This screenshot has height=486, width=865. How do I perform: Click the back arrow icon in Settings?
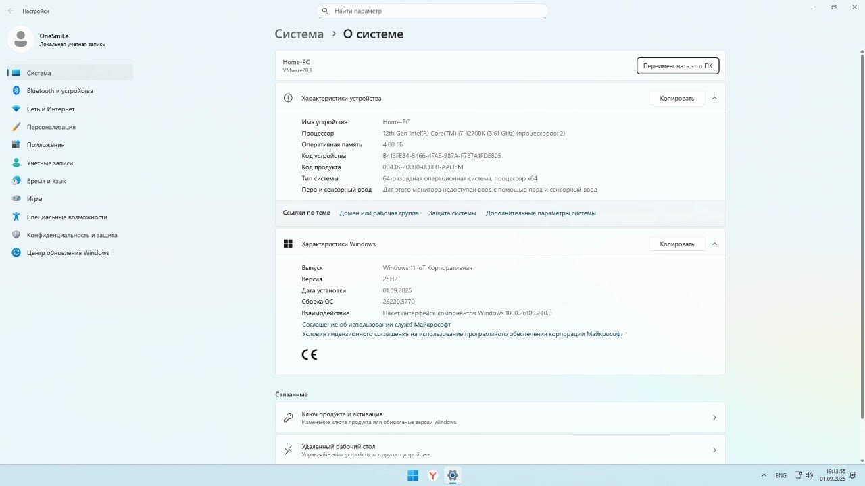pyautogui.click(x=11, y=11)
